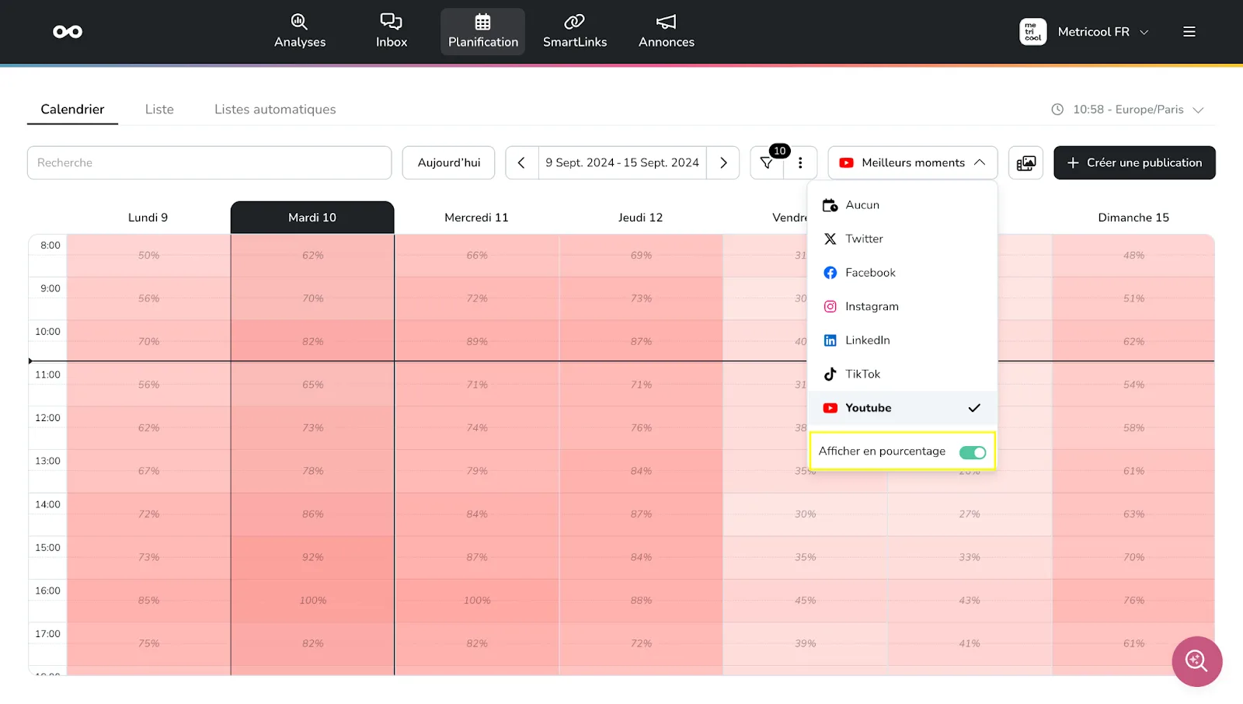Toggle Afficher en pourcentage switch
The height and width of the screenshot is (704, 1243).
pos(972,452)
